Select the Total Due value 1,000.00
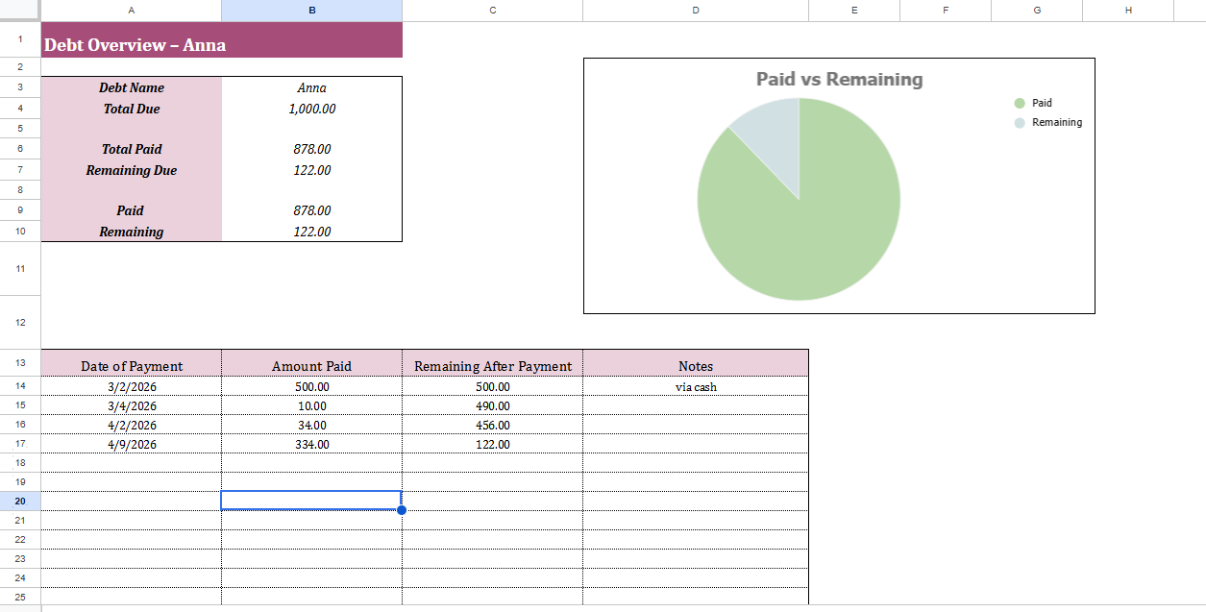 pos(311,110)
